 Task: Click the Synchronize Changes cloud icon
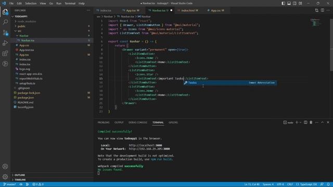pyautogui.click(x=21, y=184)
